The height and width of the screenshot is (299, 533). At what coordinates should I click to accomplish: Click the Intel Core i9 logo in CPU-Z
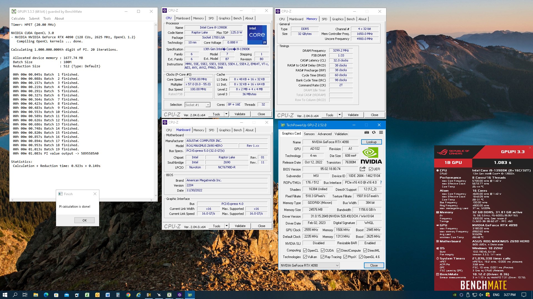click(x=257, y=35)
